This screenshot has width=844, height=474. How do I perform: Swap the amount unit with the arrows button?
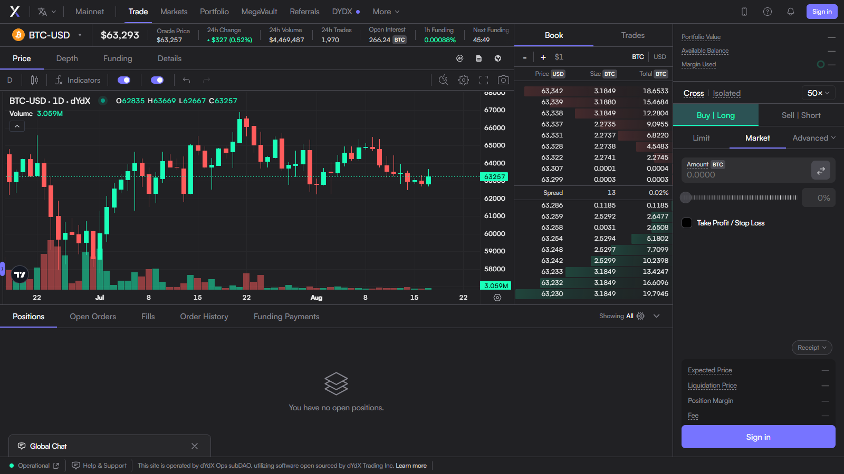tap(821, 171)
